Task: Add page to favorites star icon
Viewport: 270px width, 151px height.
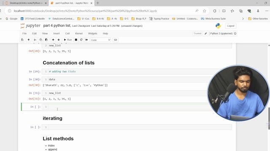Action: [x=204, y=11]
